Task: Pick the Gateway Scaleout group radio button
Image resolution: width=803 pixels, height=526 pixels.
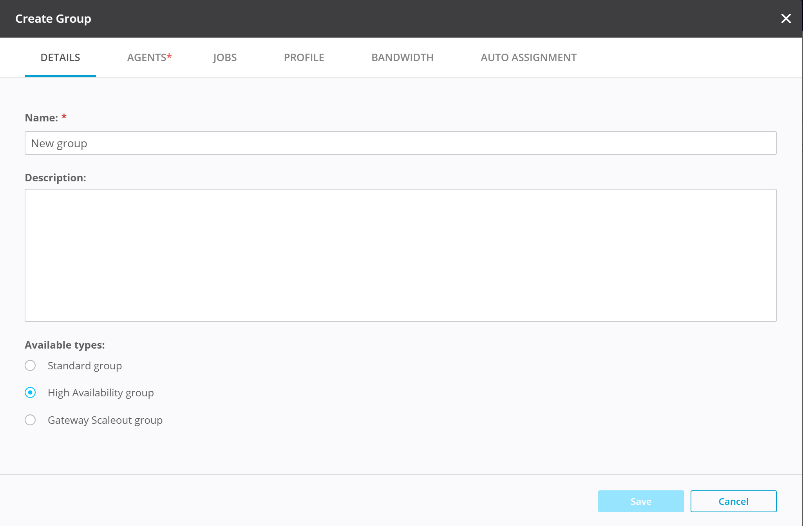Action: 30,420
